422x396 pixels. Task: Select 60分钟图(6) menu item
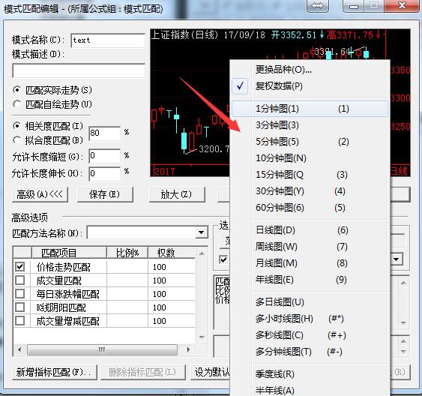(x=310, y=208)
